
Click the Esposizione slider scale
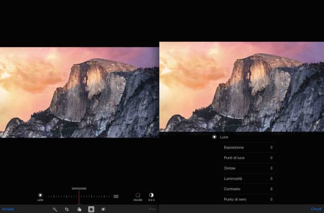[79, 197]
